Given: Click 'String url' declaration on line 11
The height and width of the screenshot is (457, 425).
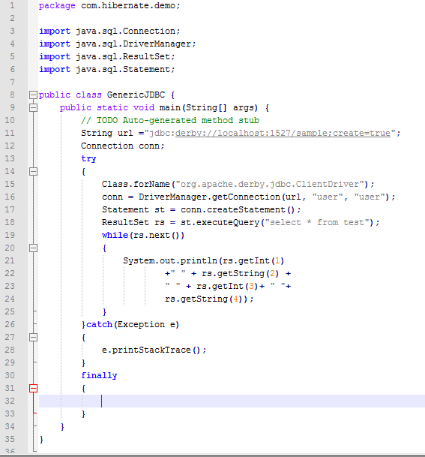Looking at the screenshot, I should (107, 133).
